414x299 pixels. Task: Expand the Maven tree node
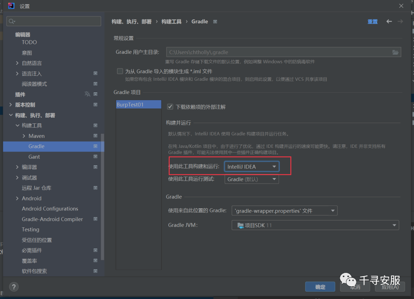click(24, 136)
